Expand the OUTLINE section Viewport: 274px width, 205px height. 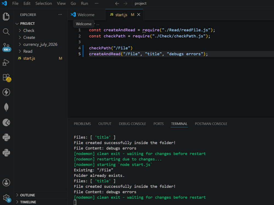click(x=41, y=195)
